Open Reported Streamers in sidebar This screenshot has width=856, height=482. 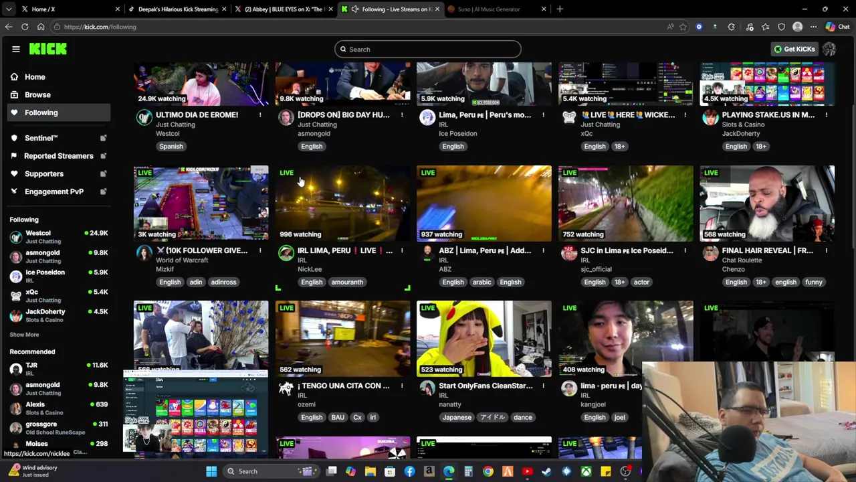pos(59,156)
